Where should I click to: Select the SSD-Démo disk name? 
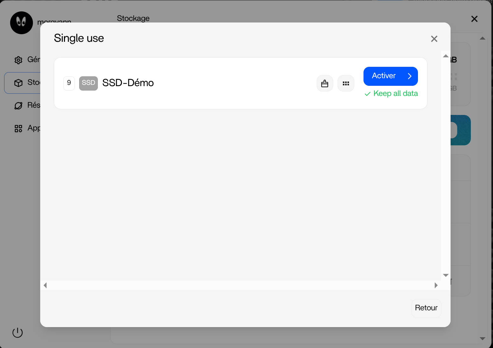(x=128, y=83)
